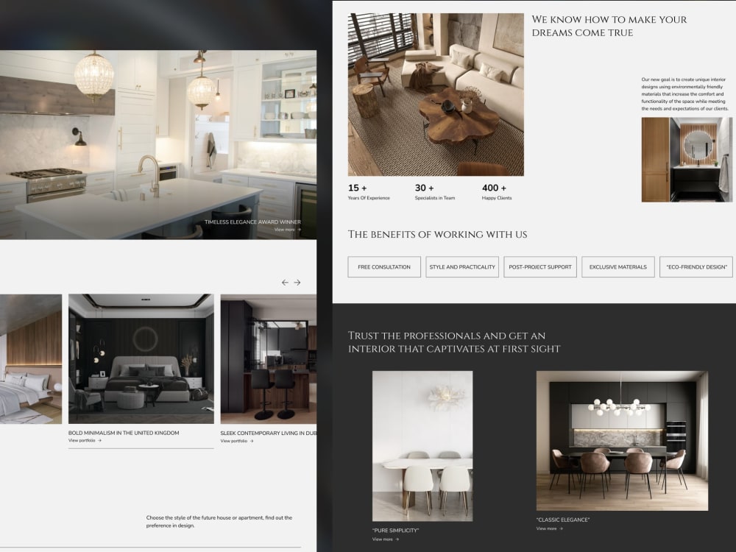This screenshot has height=552, width=736.
Task: Open the bathroom with round mirror image
Action: pyautogui.click(x=687, y=160)
